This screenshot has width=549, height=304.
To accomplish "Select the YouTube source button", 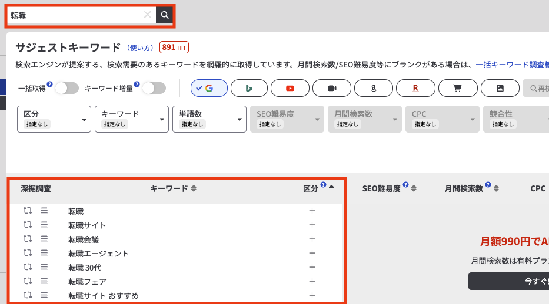I will click(x=290, y=88).
